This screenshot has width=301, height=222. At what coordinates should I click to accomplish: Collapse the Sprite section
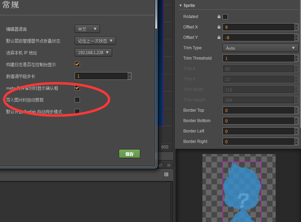click(181, 5)
